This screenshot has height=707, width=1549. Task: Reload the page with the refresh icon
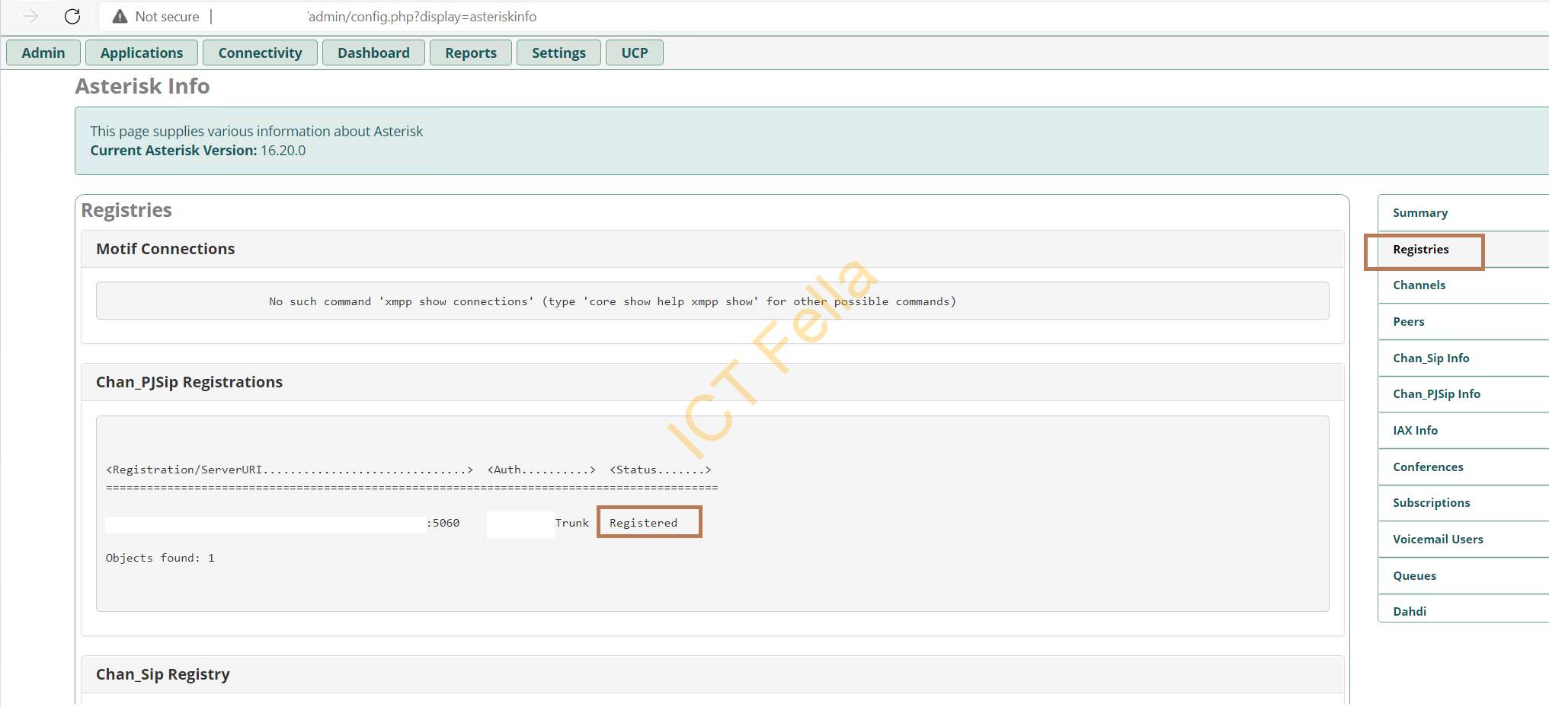(x=72, y=16)
